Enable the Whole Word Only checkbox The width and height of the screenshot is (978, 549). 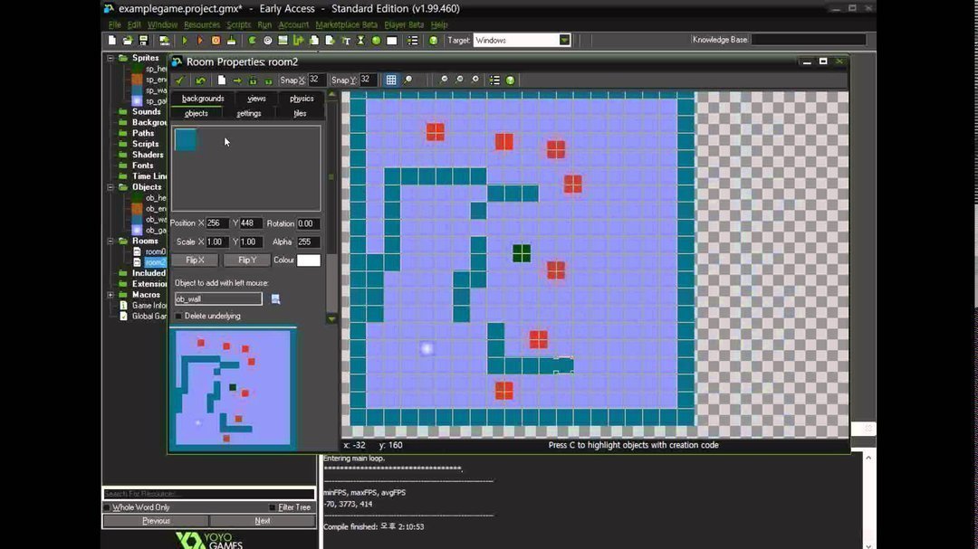[107, 507]
